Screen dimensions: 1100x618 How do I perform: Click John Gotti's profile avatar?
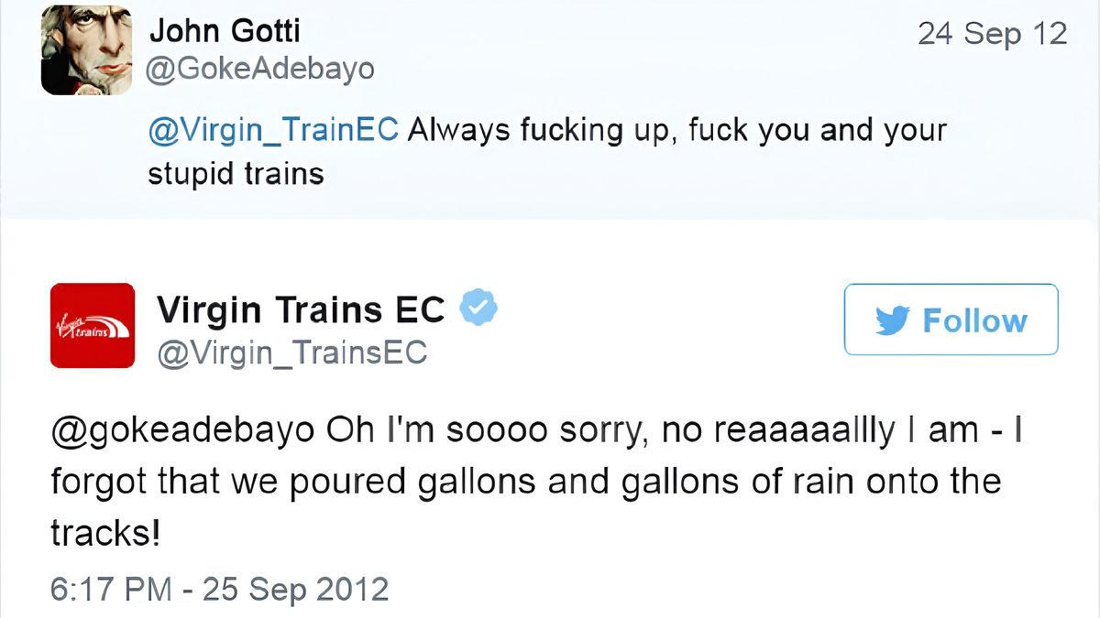[86, 50]
